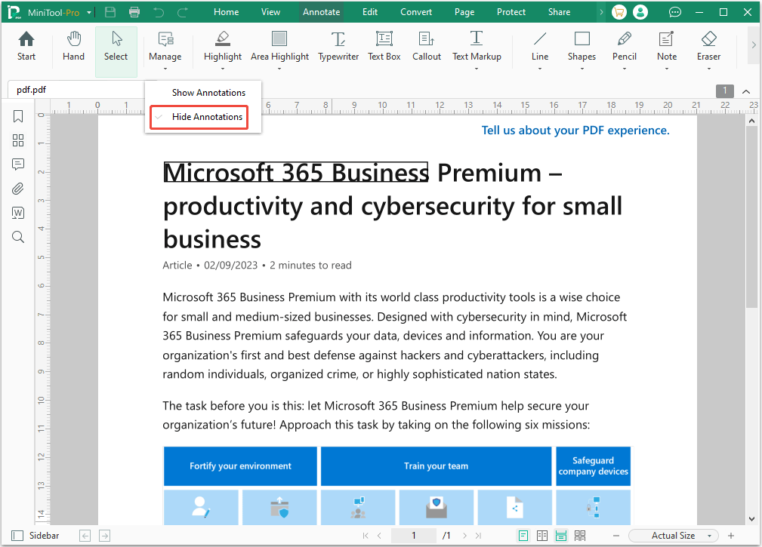
Task: Click the 'Tell us about your PDF experience' link
Action: (575, 130)
